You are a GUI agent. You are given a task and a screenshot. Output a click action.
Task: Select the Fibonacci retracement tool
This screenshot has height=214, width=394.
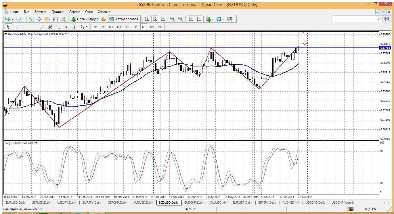pos(58,27)
